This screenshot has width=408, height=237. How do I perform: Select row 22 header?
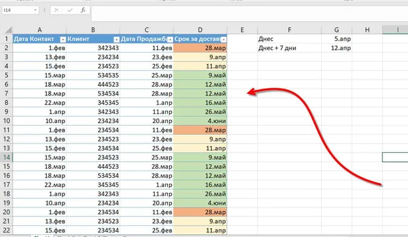(6, 230)
